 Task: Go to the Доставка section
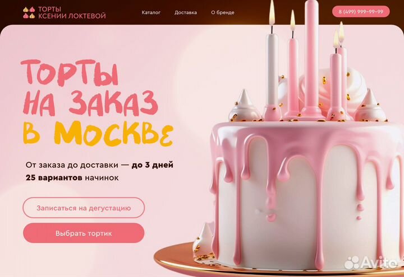click(186, 12)
